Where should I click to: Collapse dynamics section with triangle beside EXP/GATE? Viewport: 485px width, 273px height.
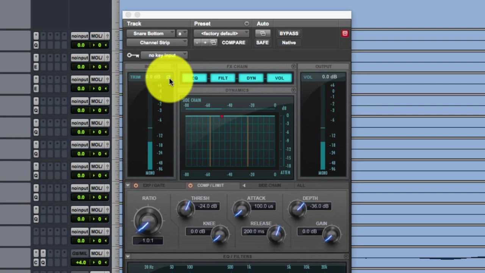tap(128, 185)
